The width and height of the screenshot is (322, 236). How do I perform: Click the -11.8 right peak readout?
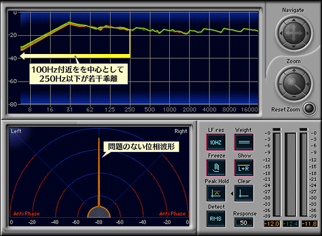point(309,224)
